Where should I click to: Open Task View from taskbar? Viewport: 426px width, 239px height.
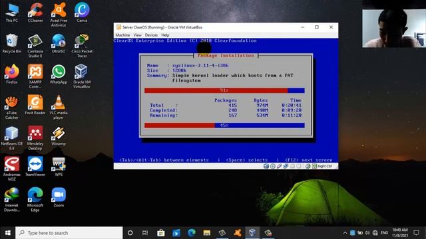coord(145,233)
